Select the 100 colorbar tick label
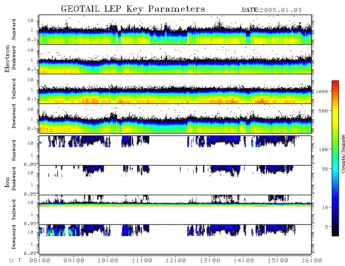Viewport: 345px width, 266px height. pyautogui.click(x=324, y=150)
